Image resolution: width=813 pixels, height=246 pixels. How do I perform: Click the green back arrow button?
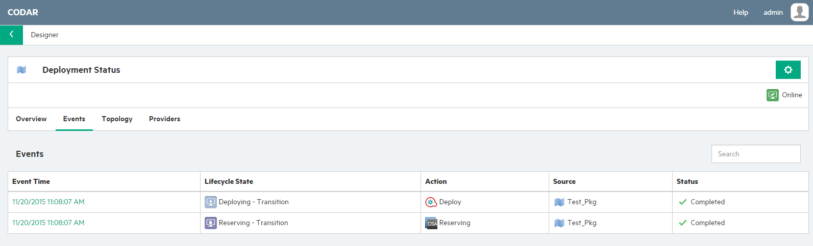[11, 35]
